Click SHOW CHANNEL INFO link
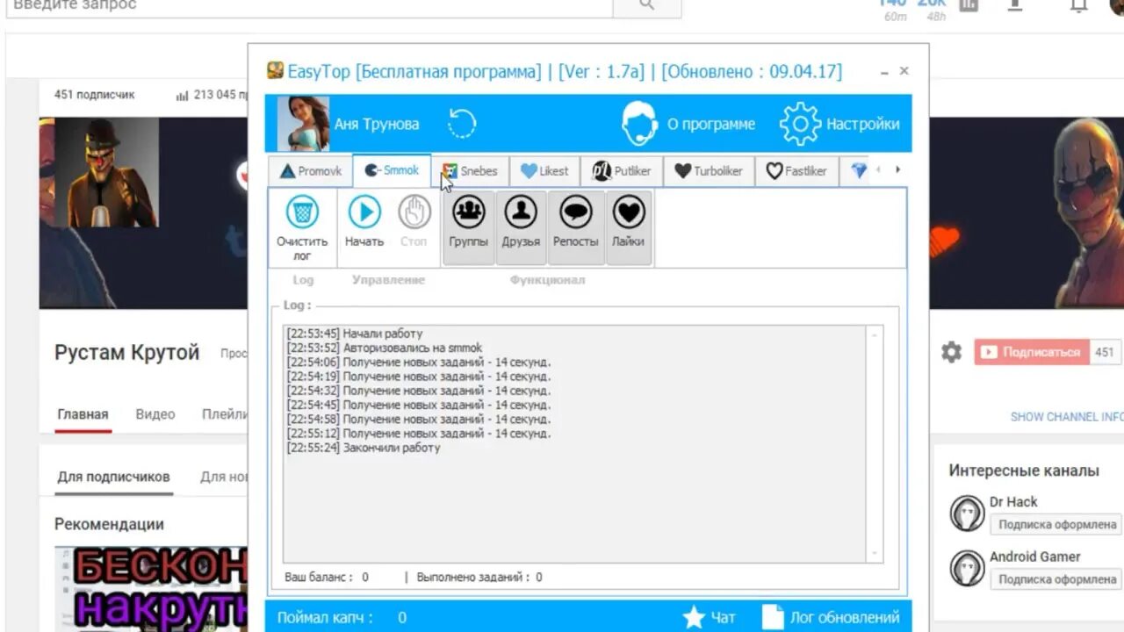This screenshot has width=1124, height=632. point(1067,417)
